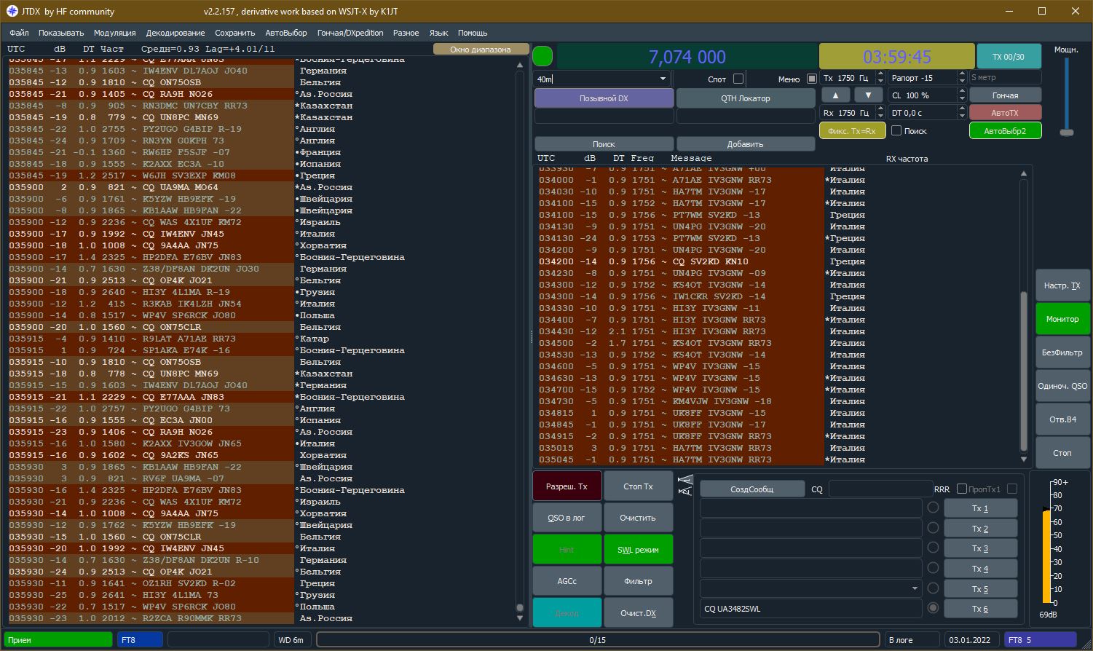This screenshot has width=1093, height=651.
Task: Enable the Поиск checkbox next to Фикс. Tx=Rx
Action: pyautogui.click(x=896, y=130)
